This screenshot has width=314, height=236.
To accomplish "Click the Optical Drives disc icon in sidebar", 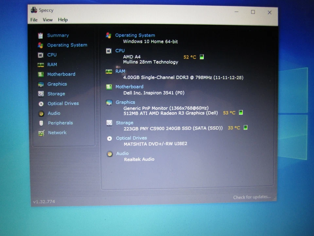I will (41, 104).
